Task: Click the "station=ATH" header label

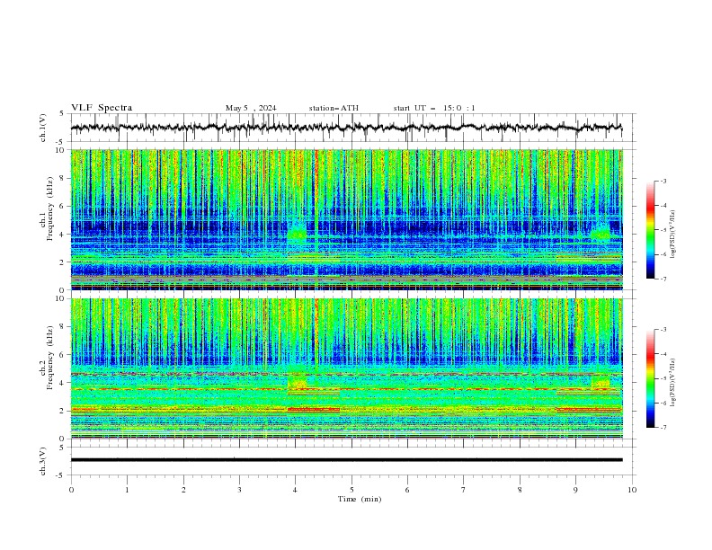Action: [334, 108]
